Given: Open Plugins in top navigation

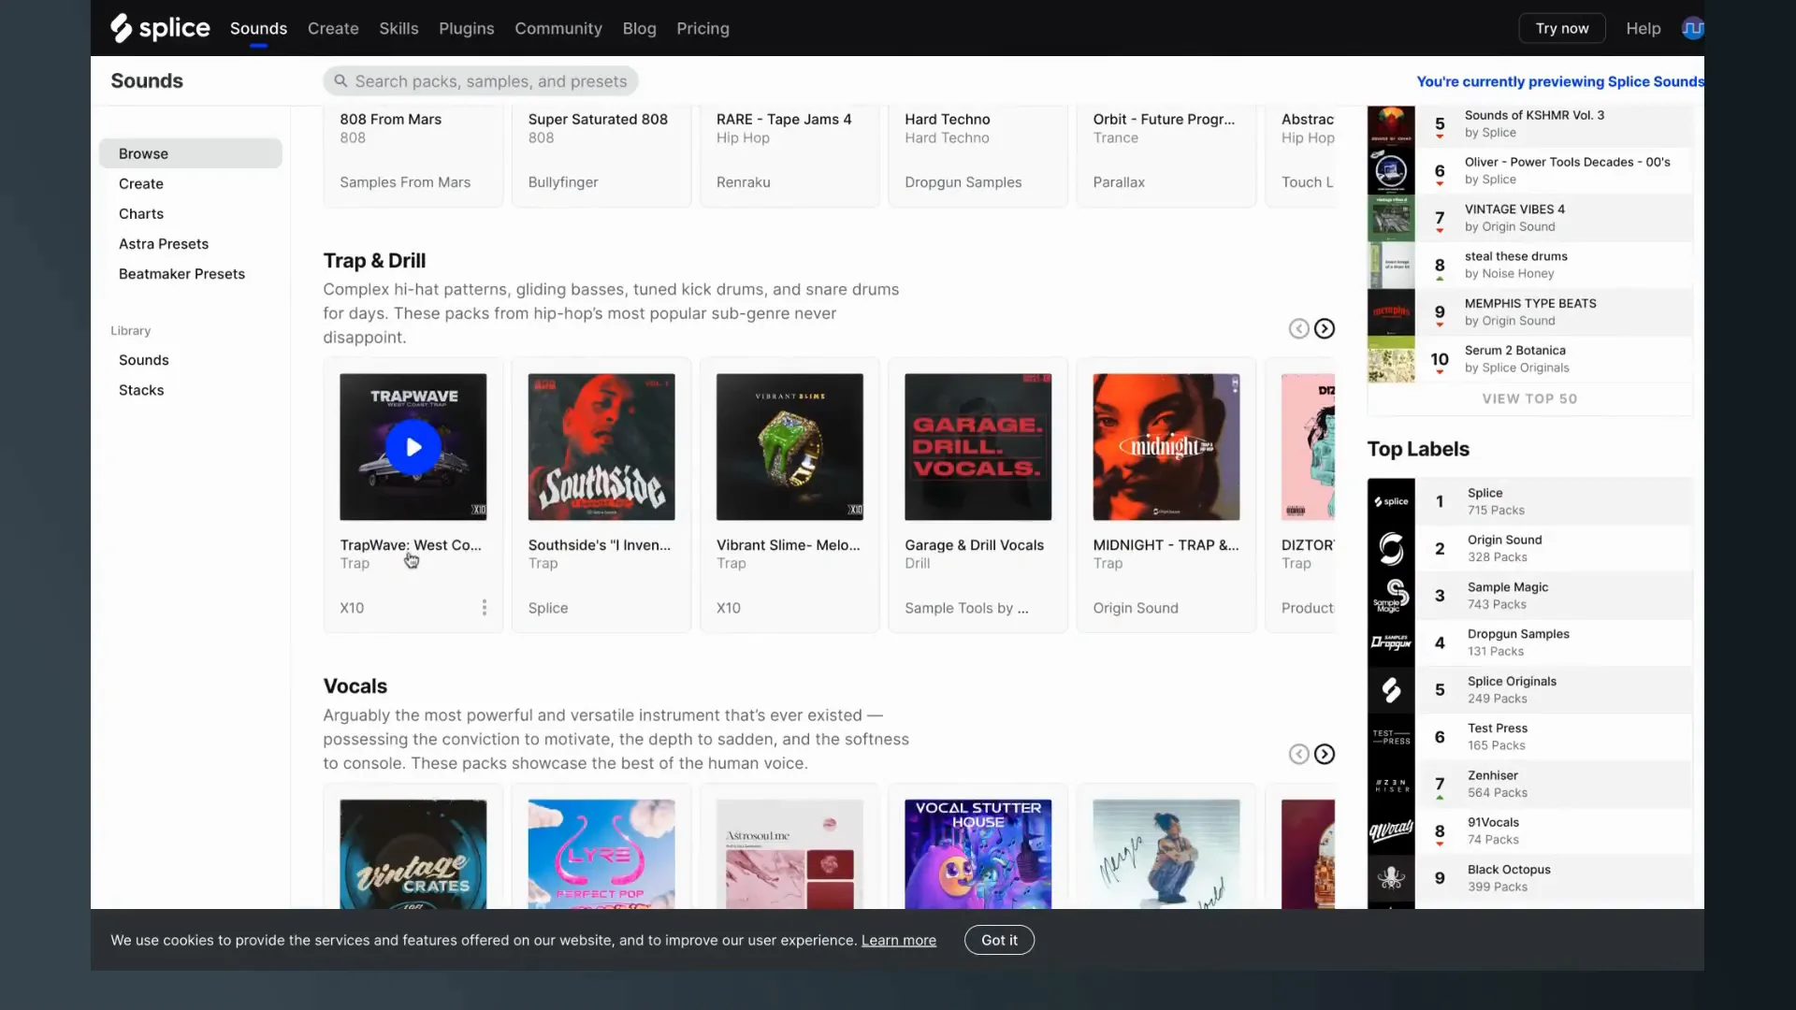Looking at the screenshot, I should 467,28.
